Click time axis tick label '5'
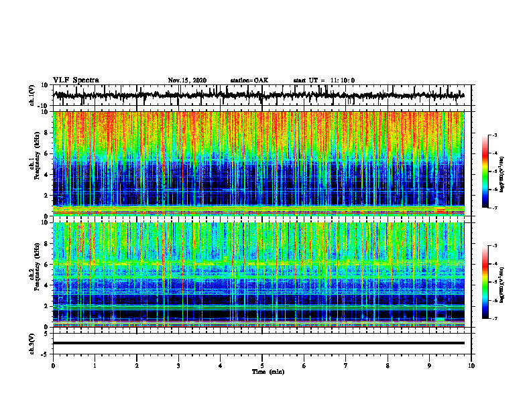Image resolution: width=531 pixels, height=410 pixels. pyautogui.click(x=262, y=366)
